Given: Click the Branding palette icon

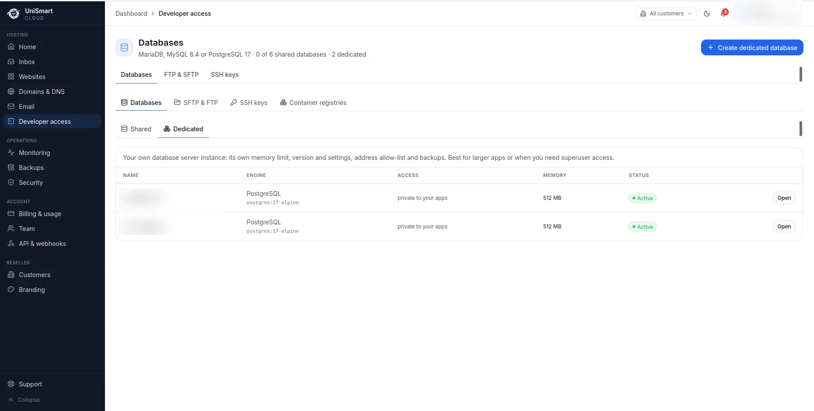Looking at the screenshot, I should coord(11,289).
